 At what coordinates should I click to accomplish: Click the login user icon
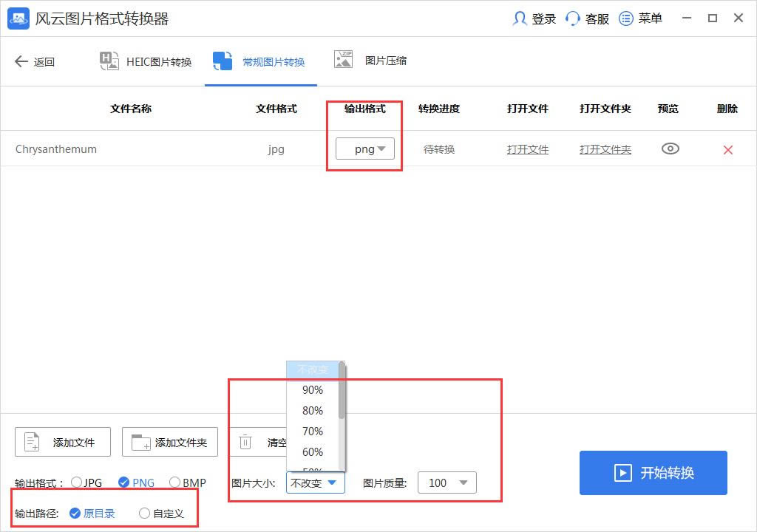[x=520, y=18]
